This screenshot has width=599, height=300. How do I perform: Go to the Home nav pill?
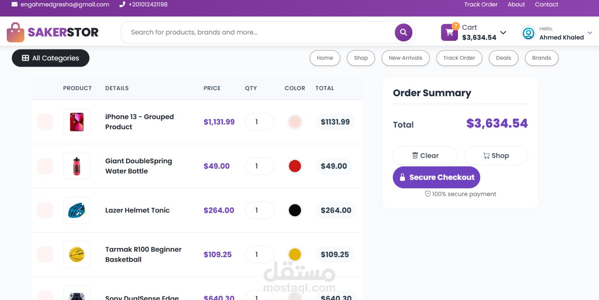point(325,58)
